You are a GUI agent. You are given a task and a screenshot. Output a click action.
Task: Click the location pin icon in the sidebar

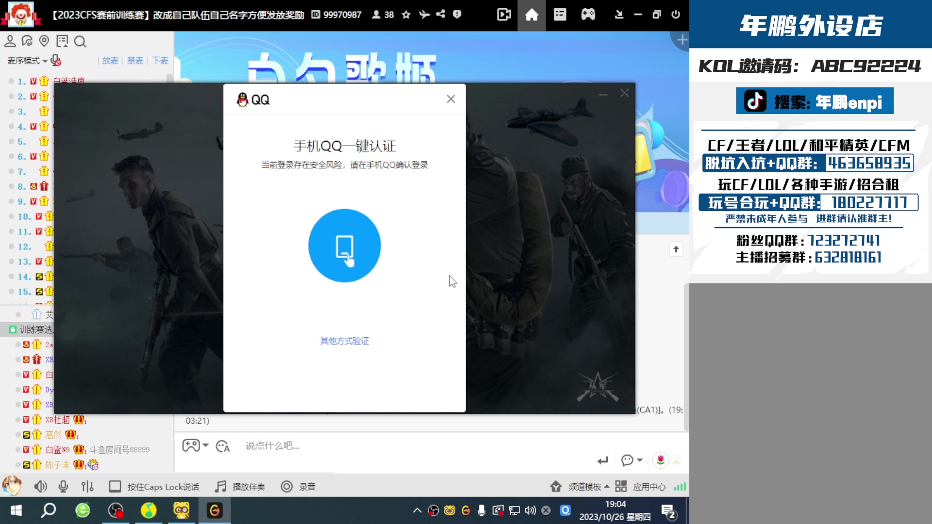click(x=44, y=41)
